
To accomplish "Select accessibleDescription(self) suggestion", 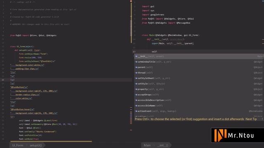I will [199, 100].
